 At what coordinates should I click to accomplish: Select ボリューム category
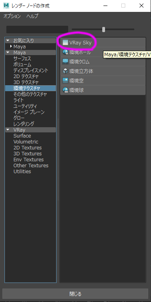tap(22, 65)
